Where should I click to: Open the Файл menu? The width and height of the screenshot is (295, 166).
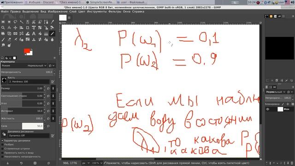click(5, 12)
